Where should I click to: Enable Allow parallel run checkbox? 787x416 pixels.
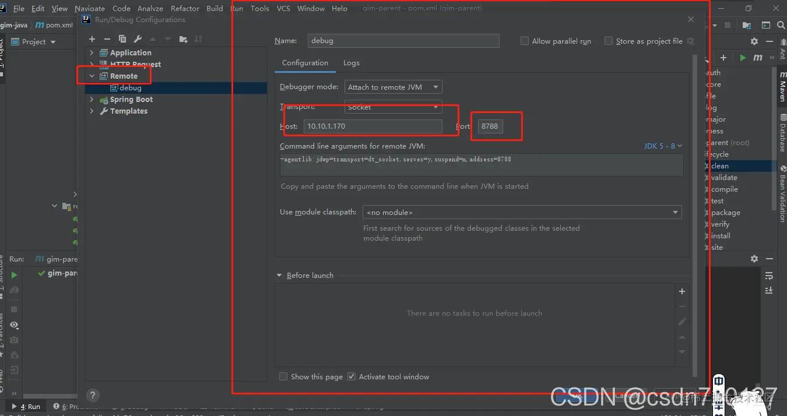coord(525,41)
